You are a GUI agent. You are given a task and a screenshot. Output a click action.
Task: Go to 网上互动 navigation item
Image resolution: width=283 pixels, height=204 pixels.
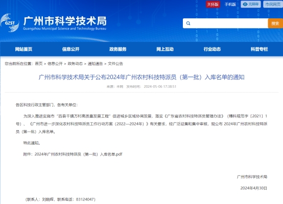pos(165,49)
